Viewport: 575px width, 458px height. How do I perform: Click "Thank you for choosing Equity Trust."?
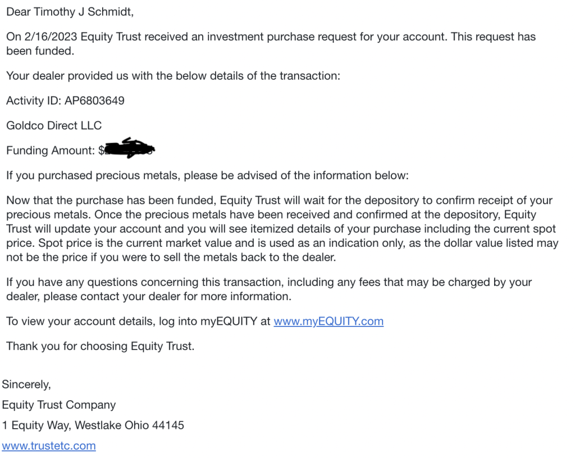(101, 346)
